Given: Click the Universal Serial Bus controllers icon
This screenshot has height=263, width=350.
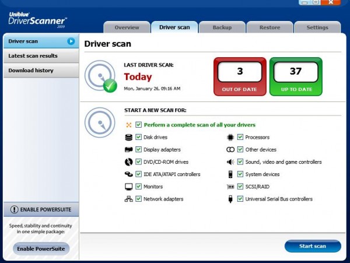Looking at the screenshot, I should pos(230,199).
